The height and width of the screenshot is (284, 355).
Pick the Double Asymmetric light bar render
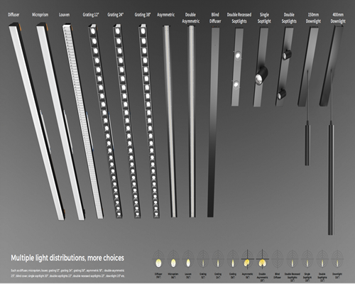[192, 121]
